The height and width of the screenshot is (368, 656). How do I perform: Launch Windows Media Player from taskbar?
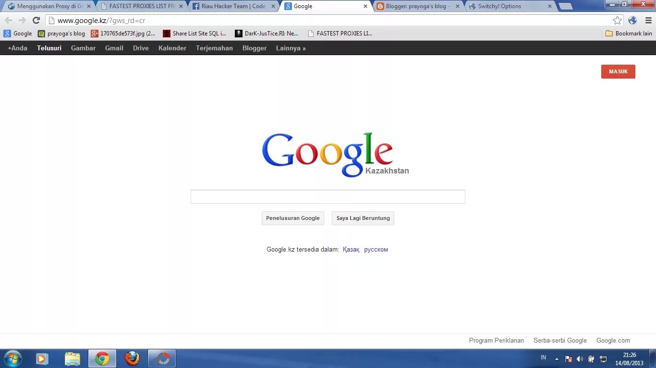[x=42, y=358]
